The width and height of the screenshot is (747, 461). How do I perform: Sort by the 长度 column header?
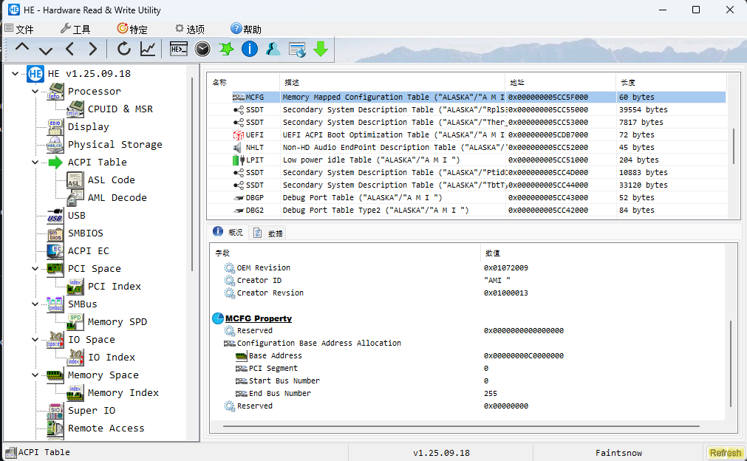671,82
